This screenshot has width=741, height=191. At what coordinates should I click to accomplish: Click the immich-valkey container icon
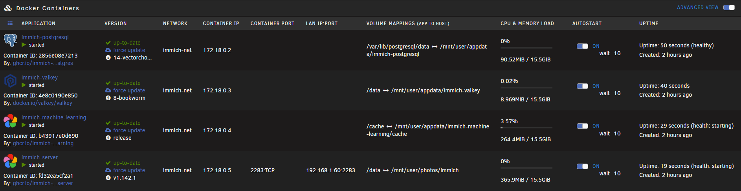[x=10, y=81]
